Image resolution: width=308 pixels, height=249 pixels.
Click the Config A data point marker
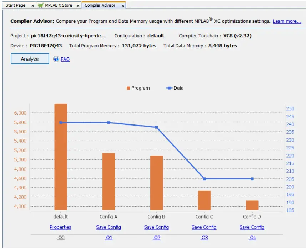pos(108,122)
